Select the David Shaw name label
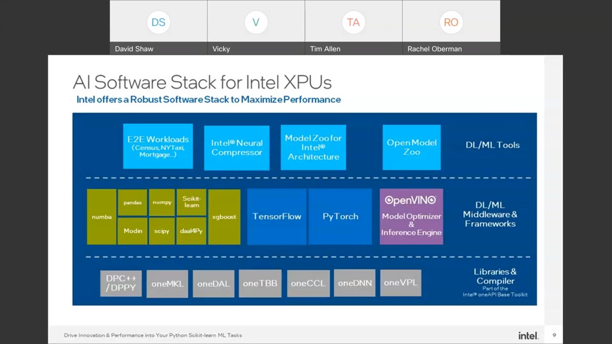 [134, 49]
